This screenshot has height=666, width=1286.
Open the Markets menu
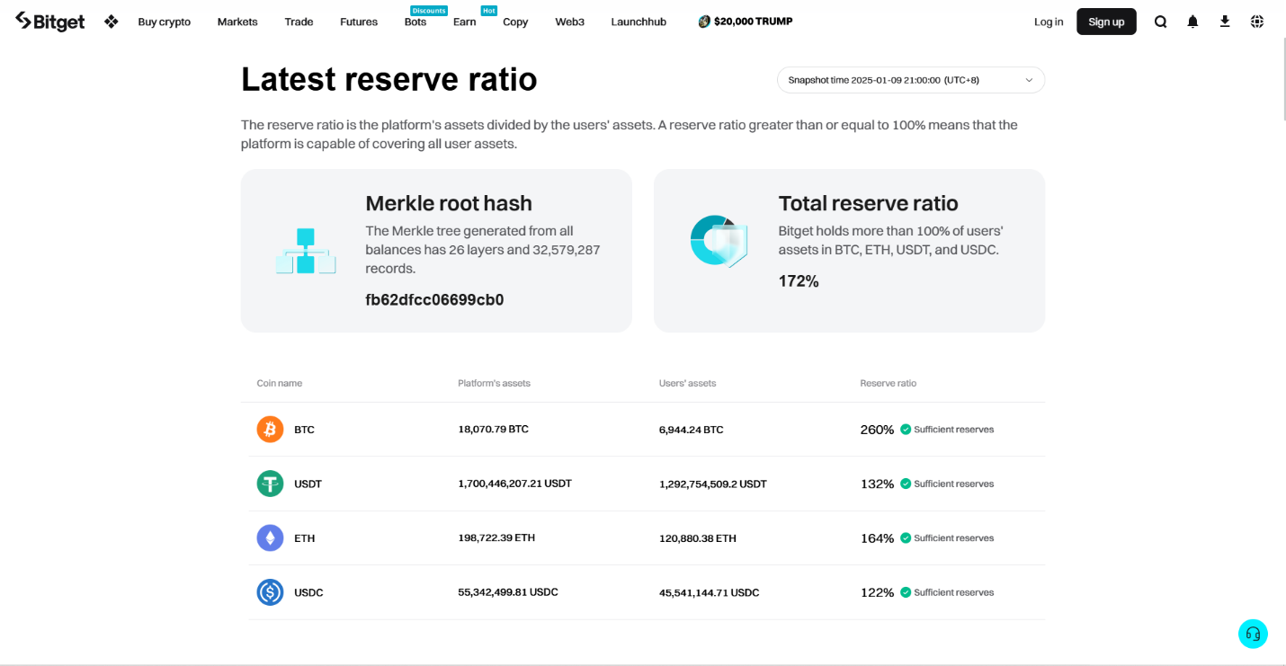coord(237,21)
